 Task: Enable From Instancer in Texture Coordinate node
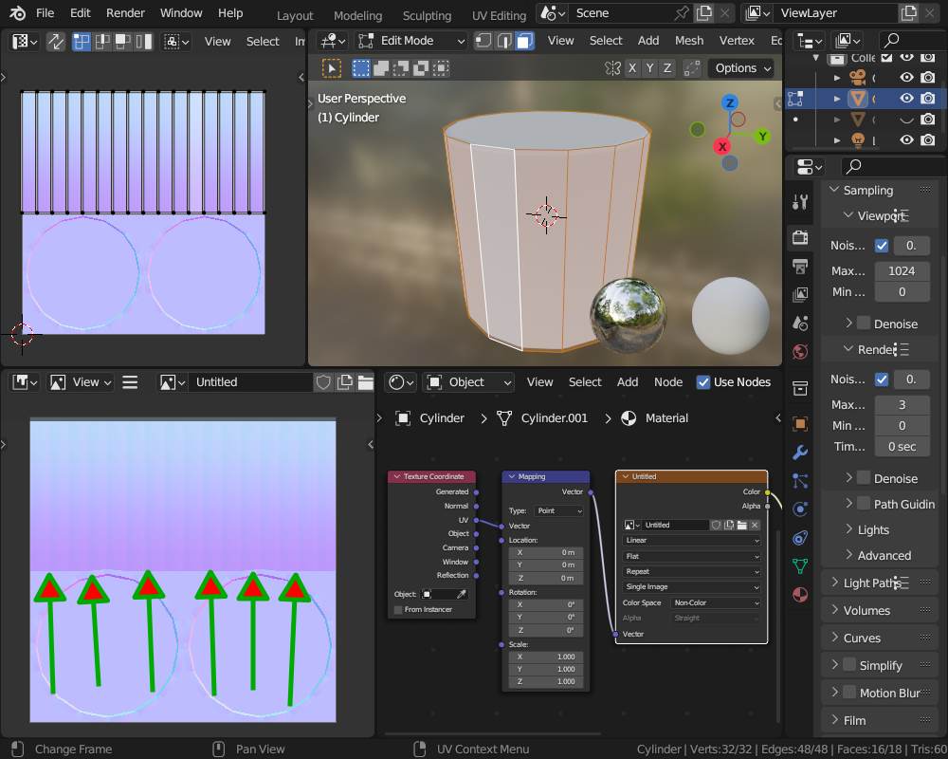pyautogui.click(x=398, y=609)
